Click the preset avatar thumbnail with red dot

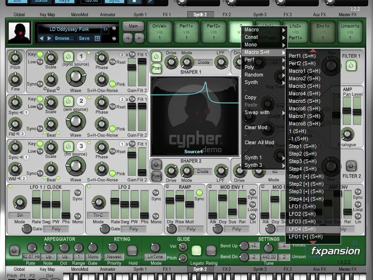(x=19, y=32)
